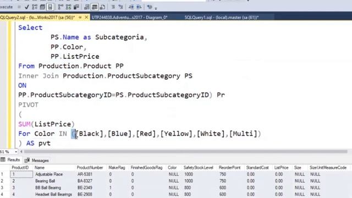Click the Size column header
Image resolution: width=352 pixels, height=198 pixels.
tap(298, 168)
